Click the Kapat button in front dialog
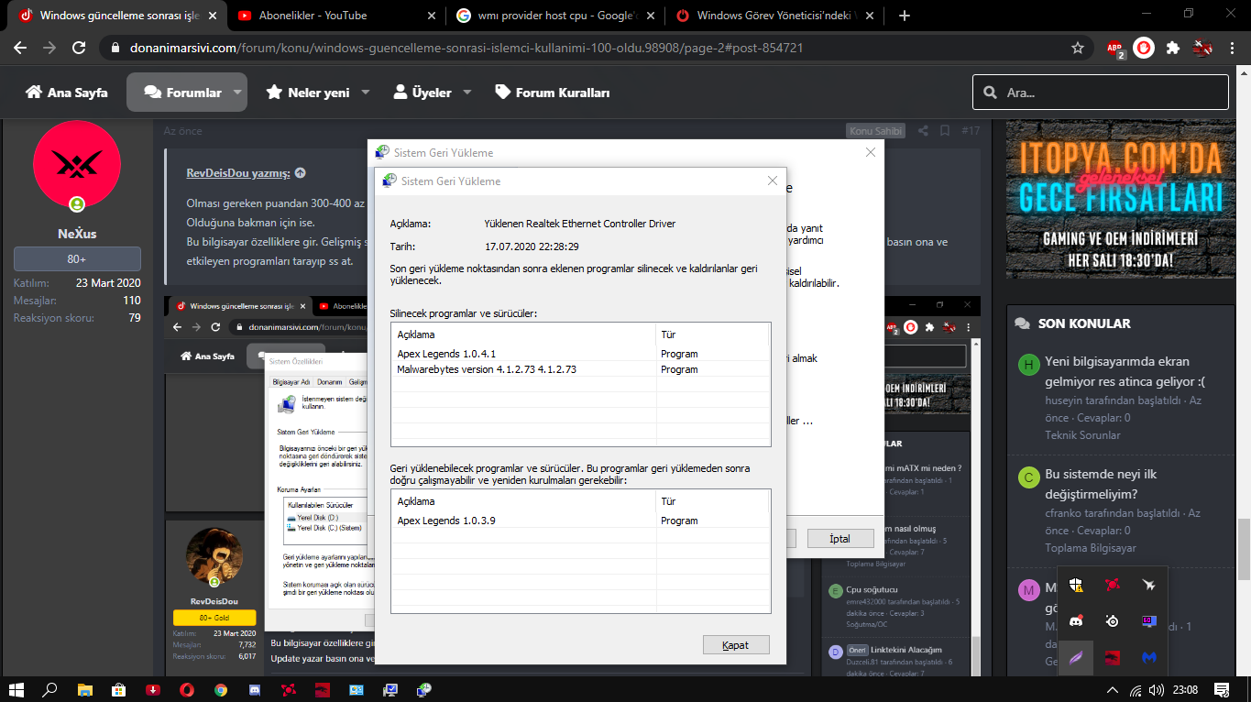The width and height of the screenshot is (1251, 702). click(x=736, y=645)
